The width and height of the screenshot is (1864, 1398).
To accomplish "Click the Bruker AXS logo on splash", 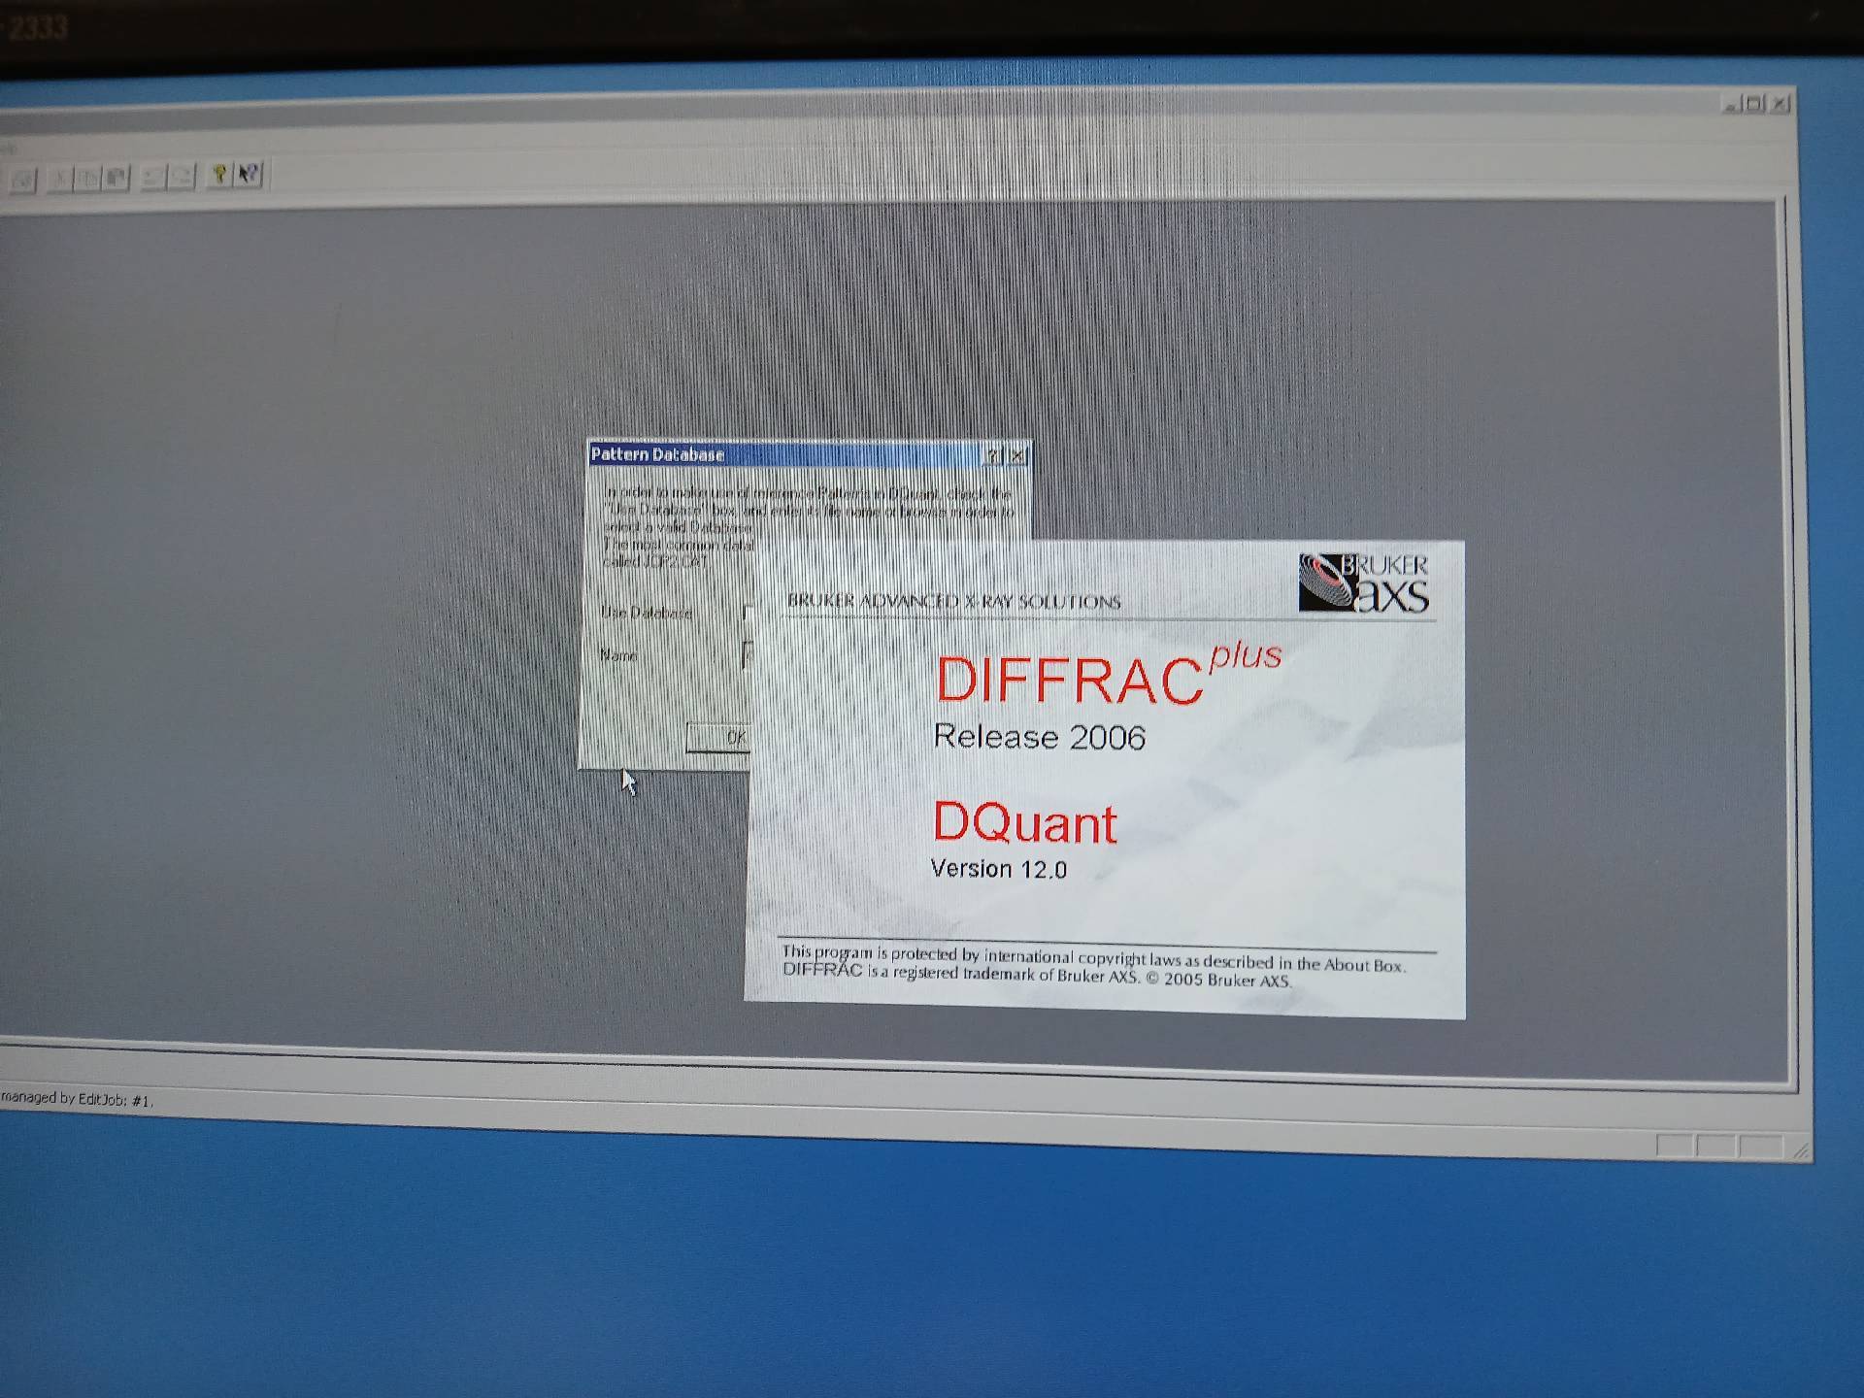I will [x=1364, y=583].
